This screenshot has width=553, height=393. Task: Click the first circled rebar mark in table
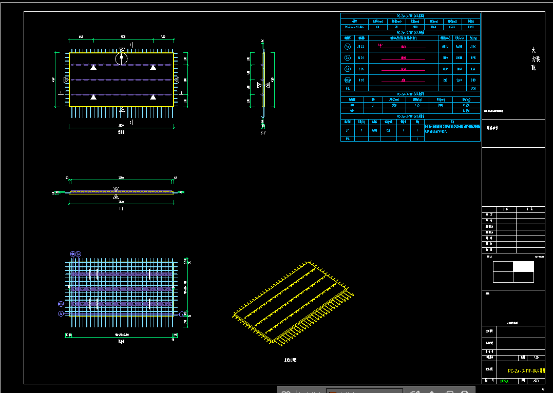pyautogui.click(x=348, y=47)
